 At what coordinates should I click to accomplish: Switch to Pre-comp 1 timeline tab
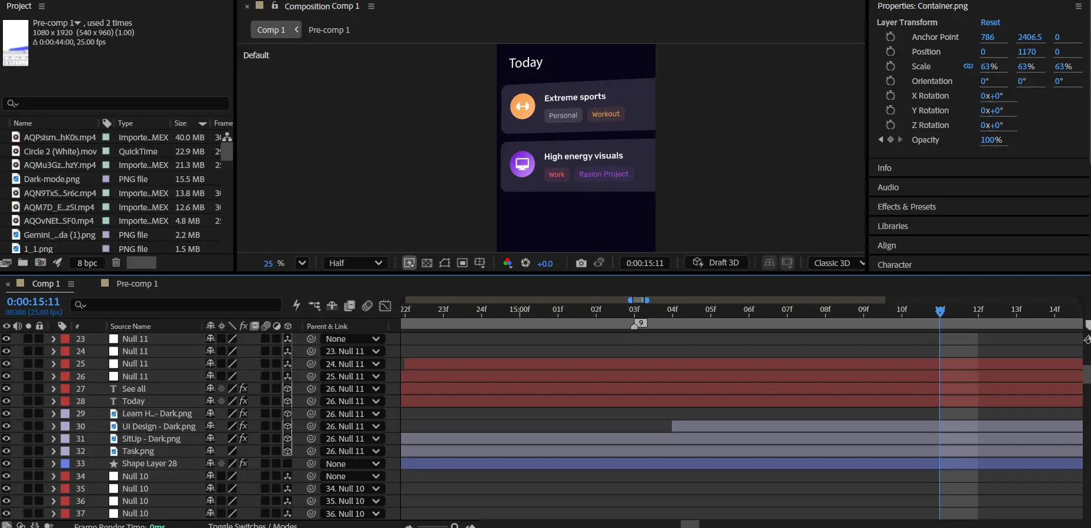(x=136, y=284)
